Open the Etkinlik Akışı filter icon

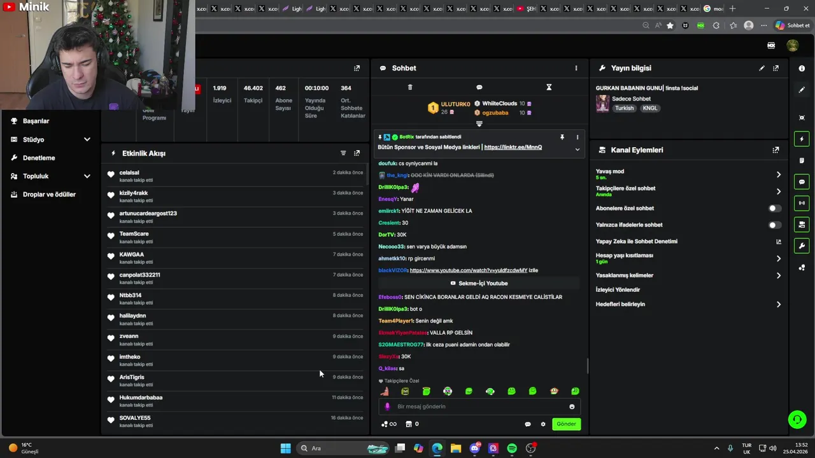click(343, 153)
